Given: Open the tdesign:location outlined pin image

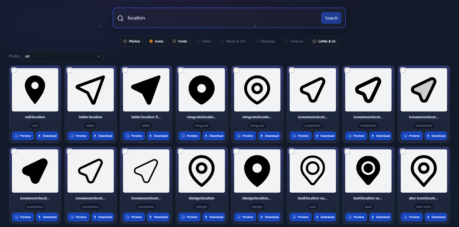Looking at the screenshot, I should click(202, 171).
